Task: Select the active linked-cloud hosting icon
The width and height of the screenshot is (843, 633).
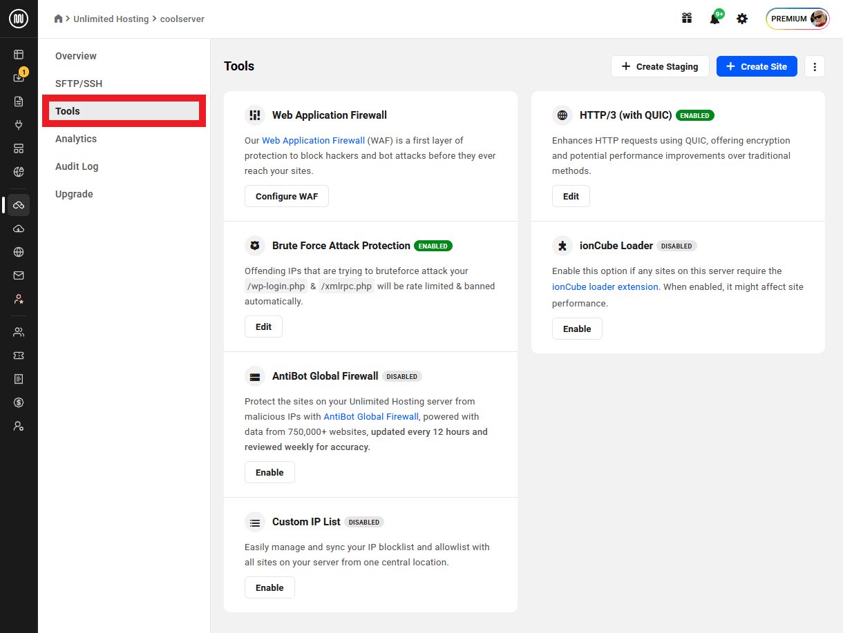Action: [19, 205]
